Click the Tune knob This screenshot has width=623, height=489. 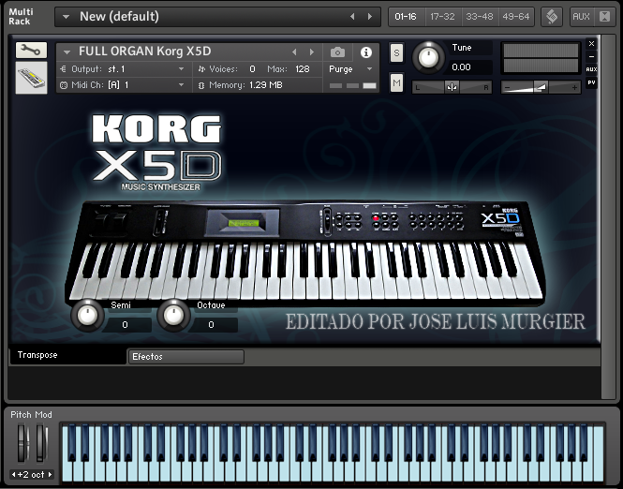pyautogui.click(x=428, y=57)
